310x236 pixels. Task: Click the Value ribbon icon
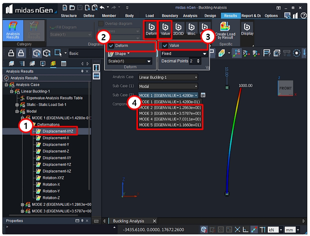click(165, 29)
